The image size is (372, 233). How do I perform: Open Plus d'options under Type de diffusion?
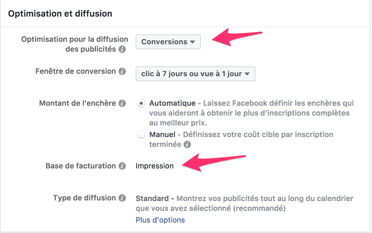point(160,220)
